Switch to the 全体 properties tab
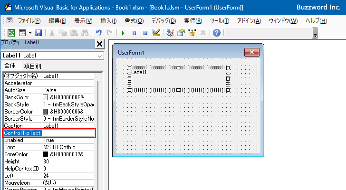The image size is (346, 190). point(10,66)
